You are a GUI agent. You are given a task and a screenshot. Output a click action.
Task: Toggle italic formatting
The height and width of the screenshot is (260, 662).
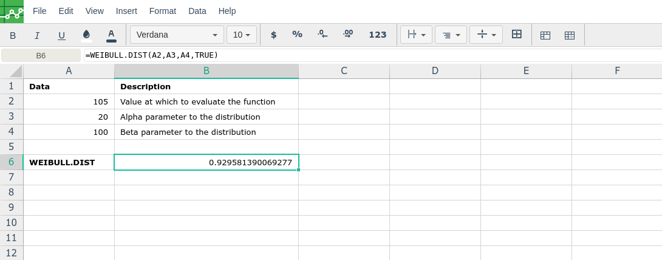point(37,35)
